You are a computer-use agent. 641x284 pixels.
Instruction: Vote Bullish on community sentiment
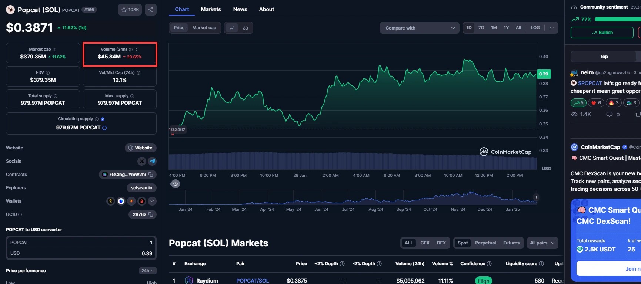pyautogui.click(x=602, y=33)
